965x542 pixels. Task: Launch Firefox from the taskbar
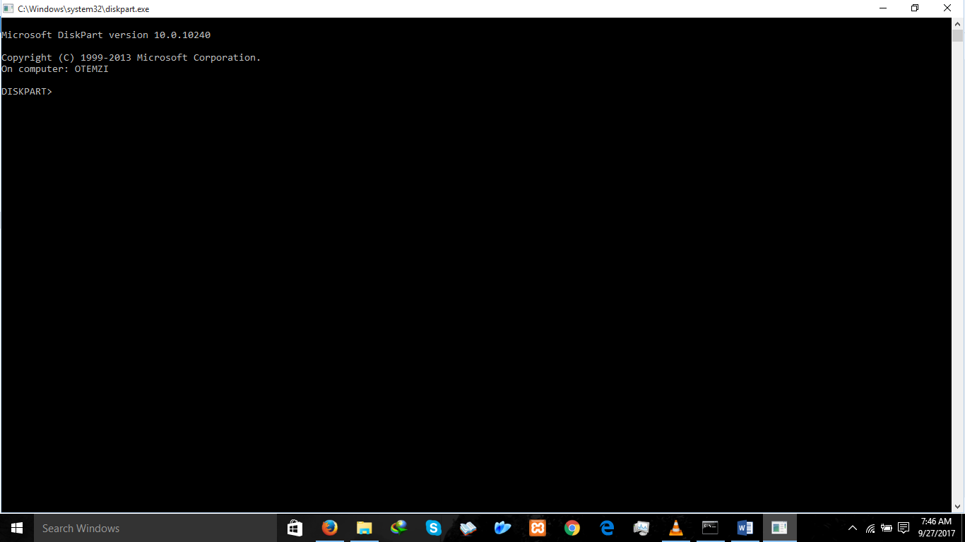point(329,528)
